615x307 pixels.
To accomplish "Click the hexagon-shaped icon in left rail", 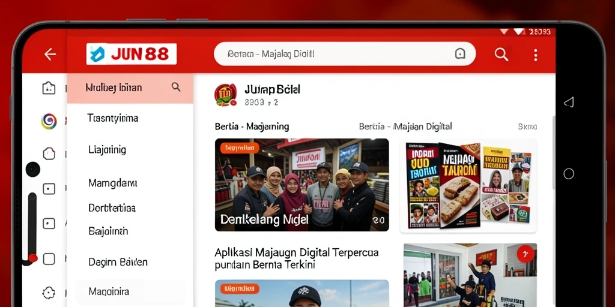I will [49, 153].
